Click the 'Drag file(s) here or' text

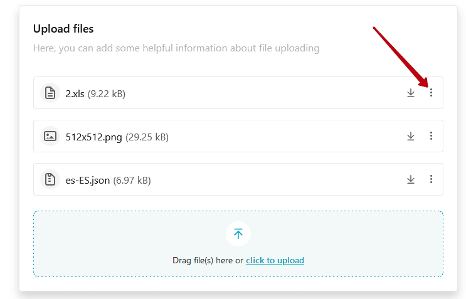point(208,260)
